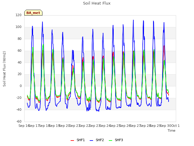194x146 pixels.
Task: Click the -20 y-axis tick label
Action: (19, 98)
